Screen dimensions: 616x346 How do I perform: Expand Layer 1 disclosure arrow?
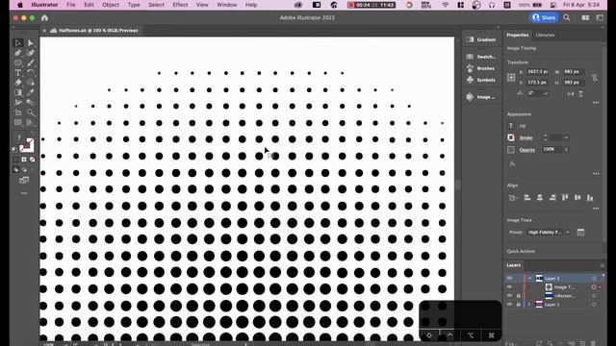point(529,305)
